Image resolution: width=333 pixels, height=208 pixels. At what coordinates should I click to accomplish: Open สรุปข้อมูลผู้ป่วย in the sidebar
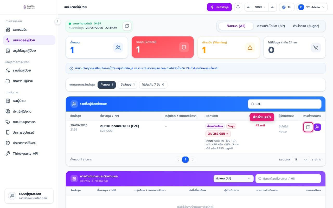[x=29, y=51]
